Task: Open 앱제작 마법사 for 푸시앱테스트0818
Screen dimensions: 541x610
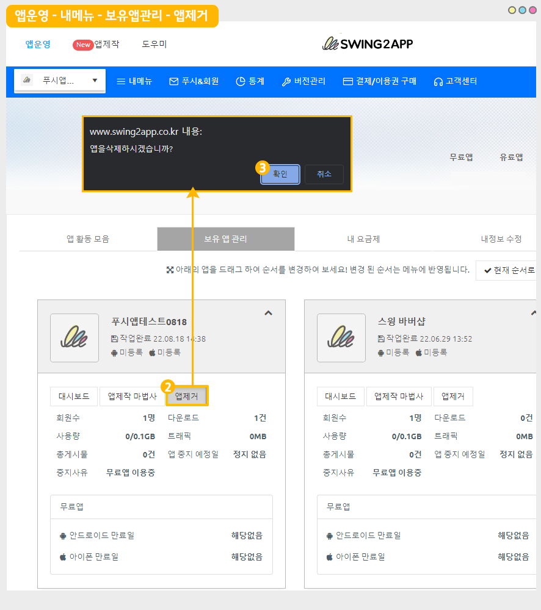Action: (132, 396)
